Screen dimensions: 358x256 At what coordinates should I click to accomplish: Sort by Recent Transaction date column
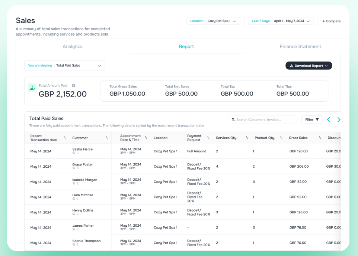tap(65, 138)
